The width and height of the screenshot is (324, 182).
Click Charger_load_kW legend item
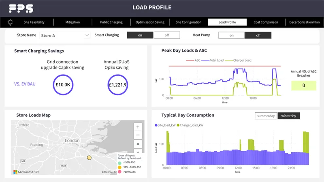click(190, 125)
